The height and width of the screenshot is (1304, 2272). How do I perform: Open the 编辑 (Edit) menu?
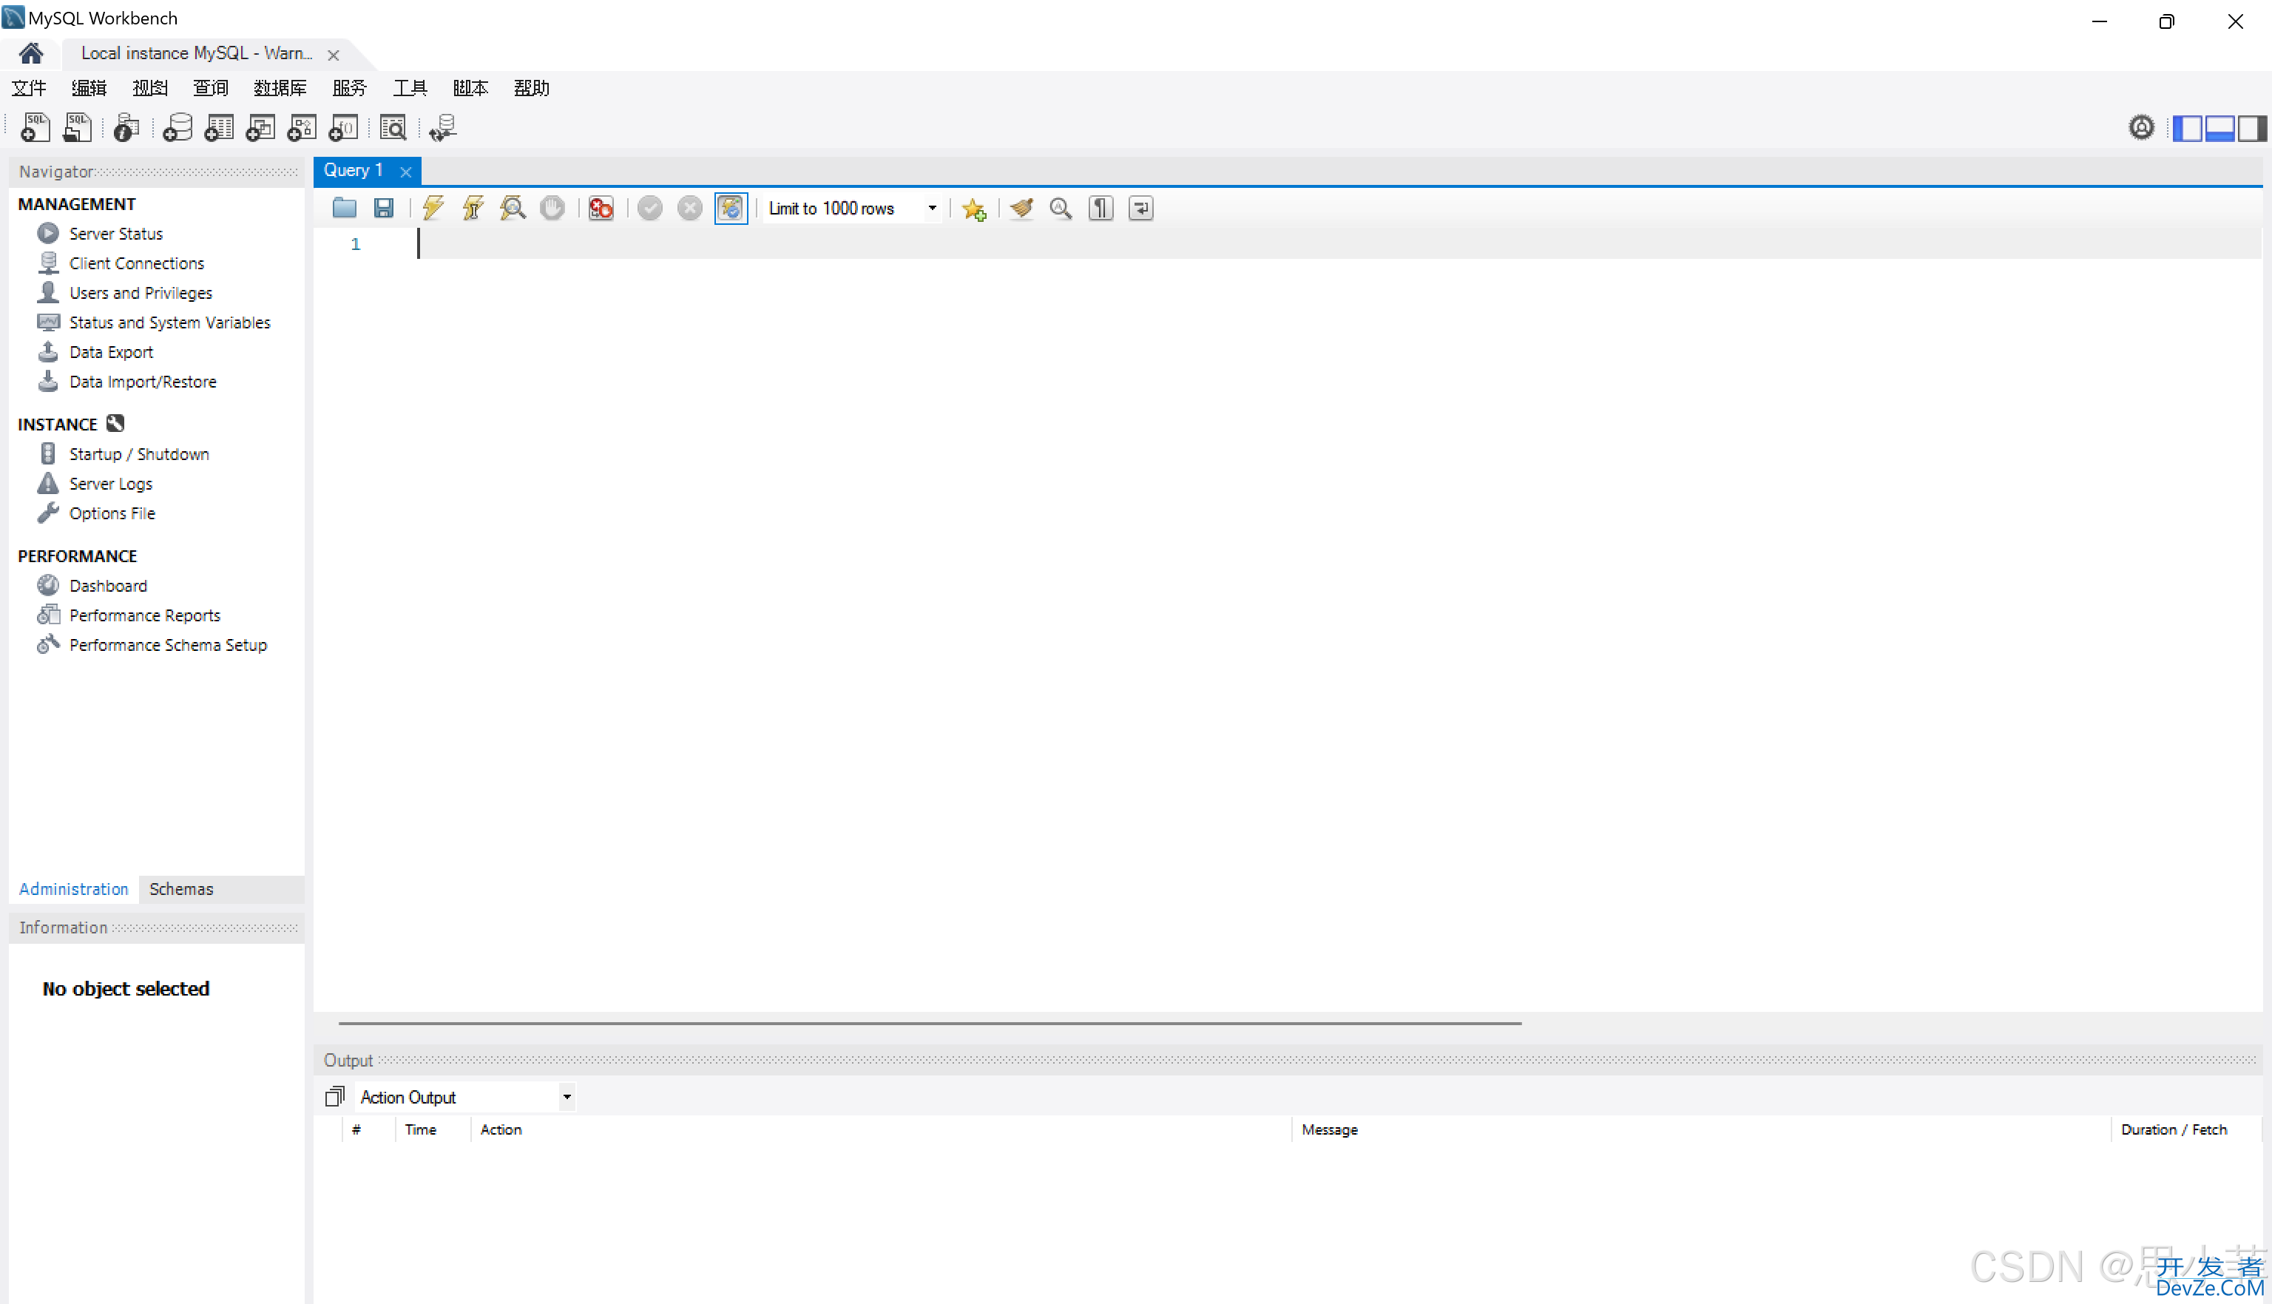[89, 88]
